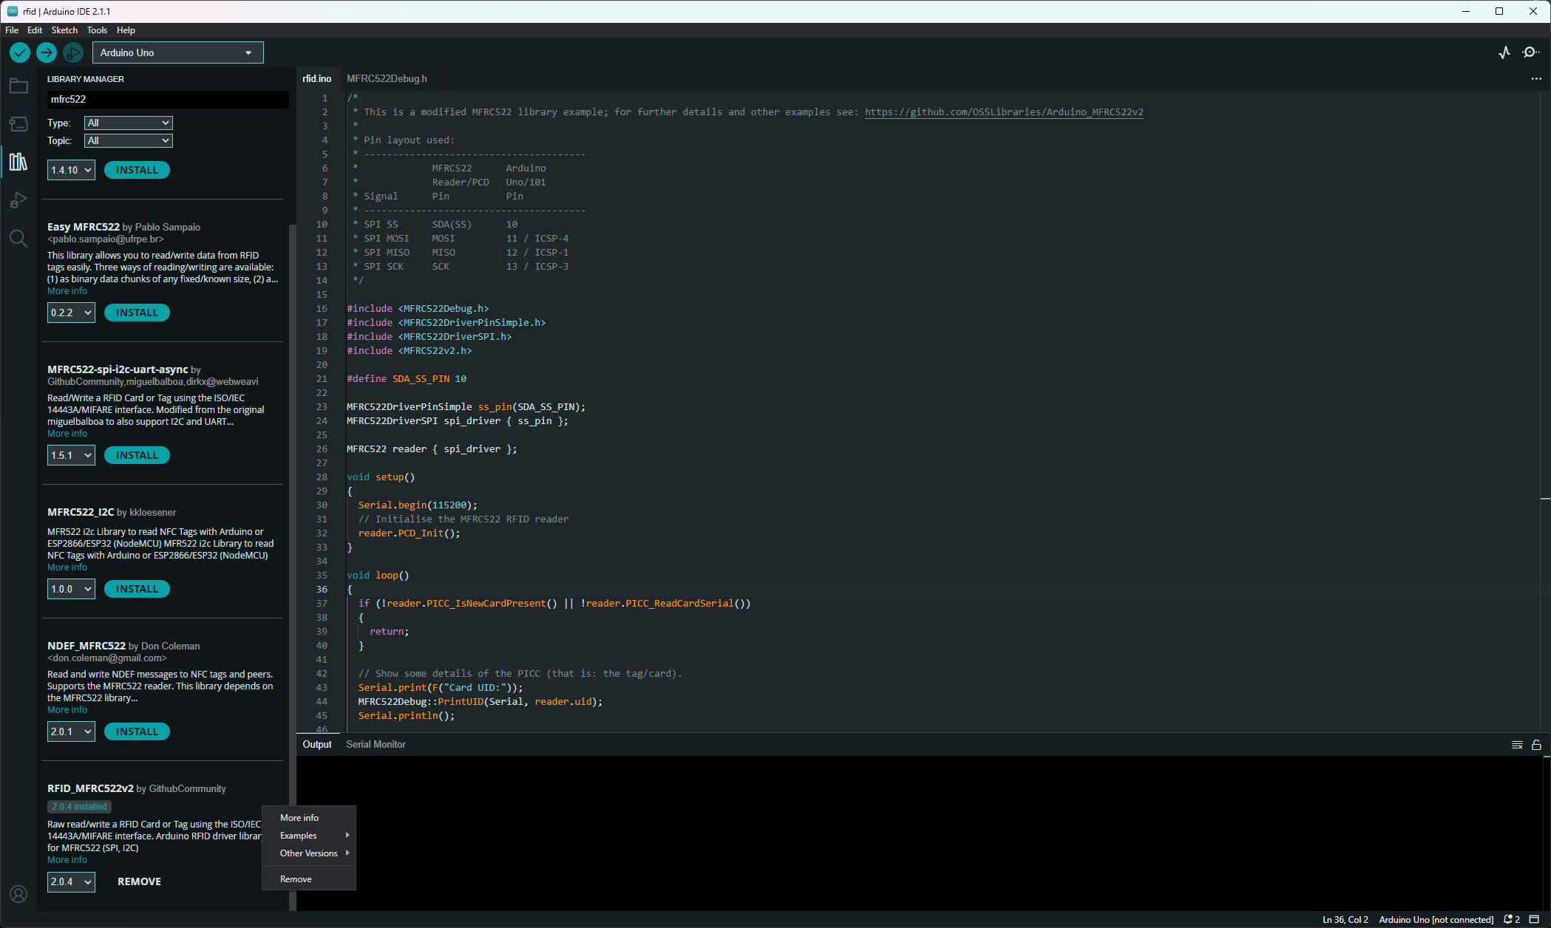The width and height of the screenshot is (1551, 928).
Task: Open the Serial Plotter
Action: [1504, 52]
